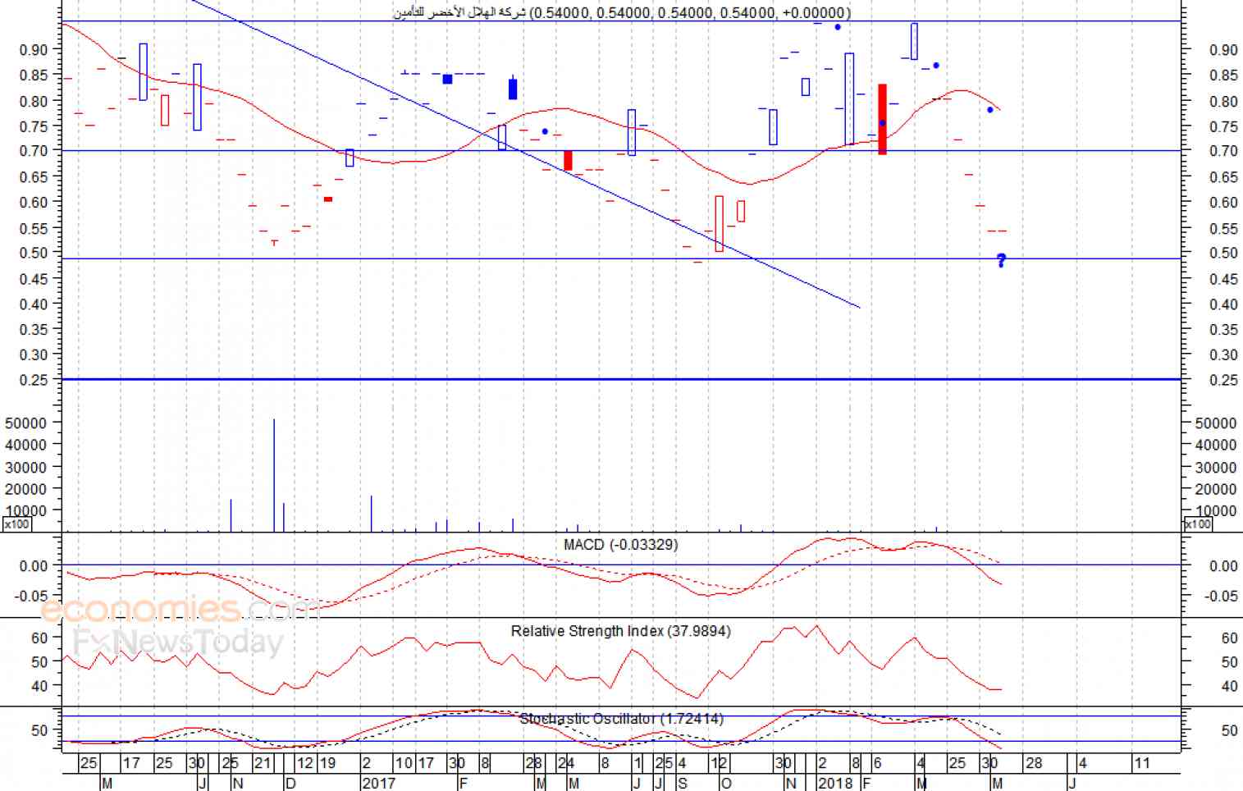This screenshot has height=791, width=1243.
Task: Click the tall hollow blue candle near 0.90 in March 2018
Action: [915, 41]
